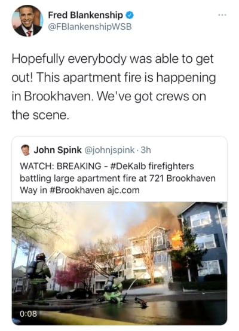Image resolution: width=239 pixels, height=331 pixels.
Task: Click the blue building in video thumbnail
Action: pos(204,243)
